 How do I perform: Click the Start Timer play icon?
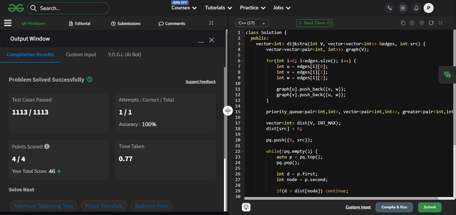[x=329, y=23]
